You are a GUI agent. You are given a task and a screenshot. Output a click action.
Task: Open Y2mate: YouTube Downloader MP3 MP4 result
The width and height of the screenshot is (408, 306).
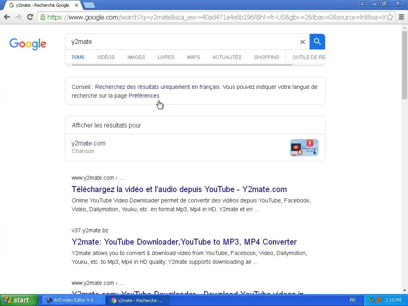pyautogui.click(x=184, y=242)
